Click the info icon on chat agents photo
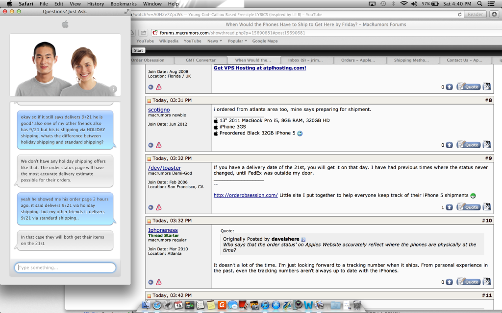 pyautogui.click(x=113, y=89)
